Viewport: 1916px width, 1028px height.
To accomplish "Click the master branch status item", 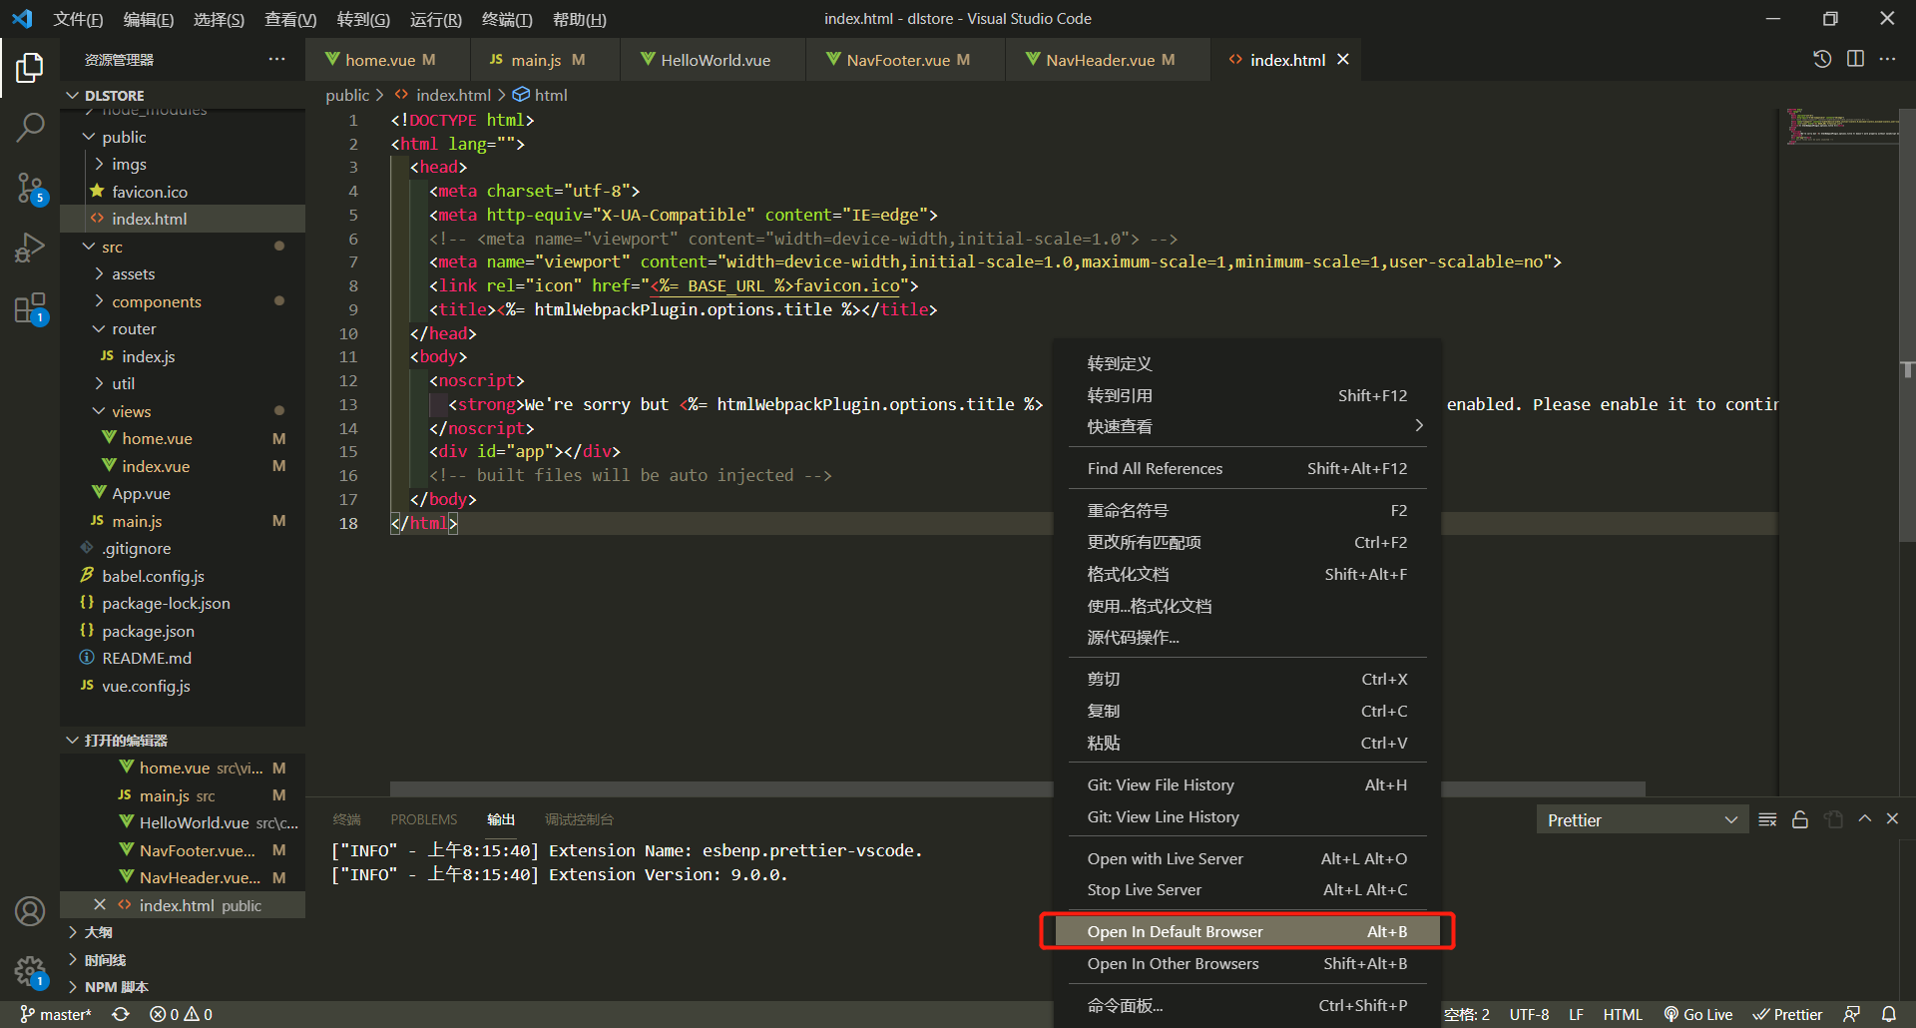I will pos(56,1014).
